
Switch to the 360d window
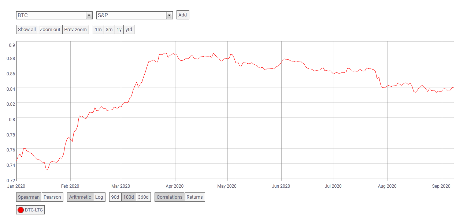tap(142, 197)
